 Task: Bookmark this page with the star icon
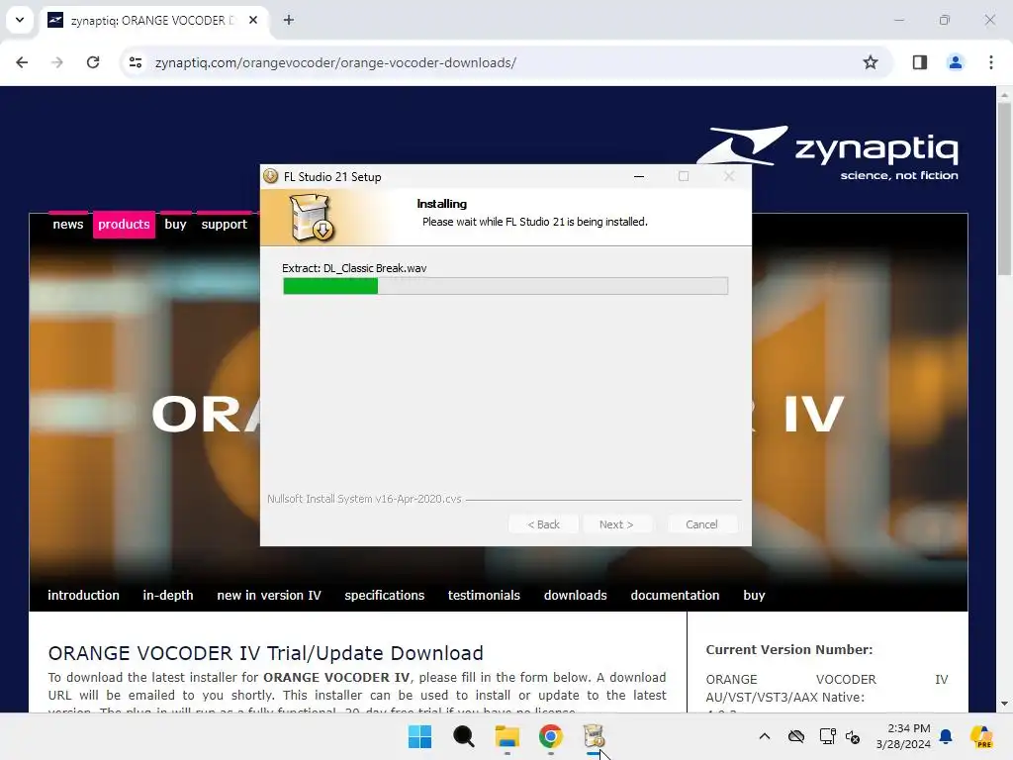pos(871,62)
